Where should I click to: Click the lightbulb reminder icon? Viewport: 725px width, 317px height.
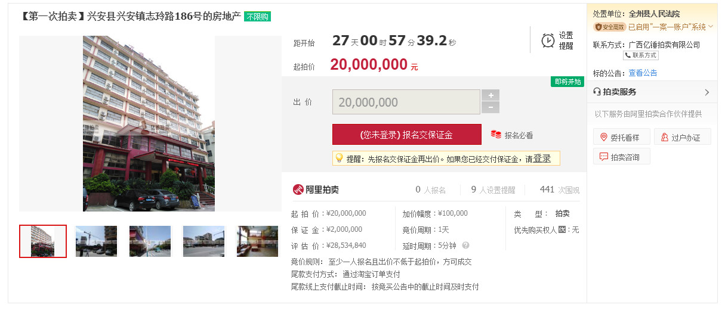click(339, 158)
